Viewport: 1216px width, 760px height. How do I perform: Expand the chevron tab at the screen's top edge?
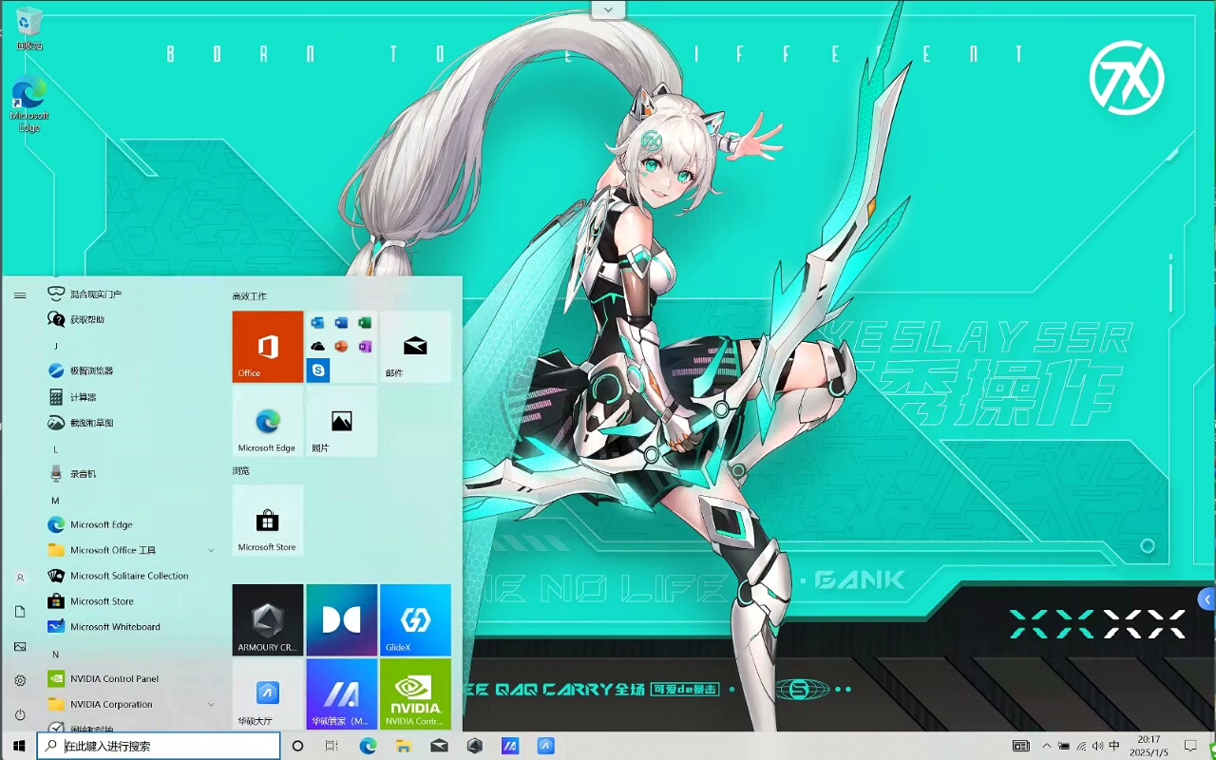point(608,9)
